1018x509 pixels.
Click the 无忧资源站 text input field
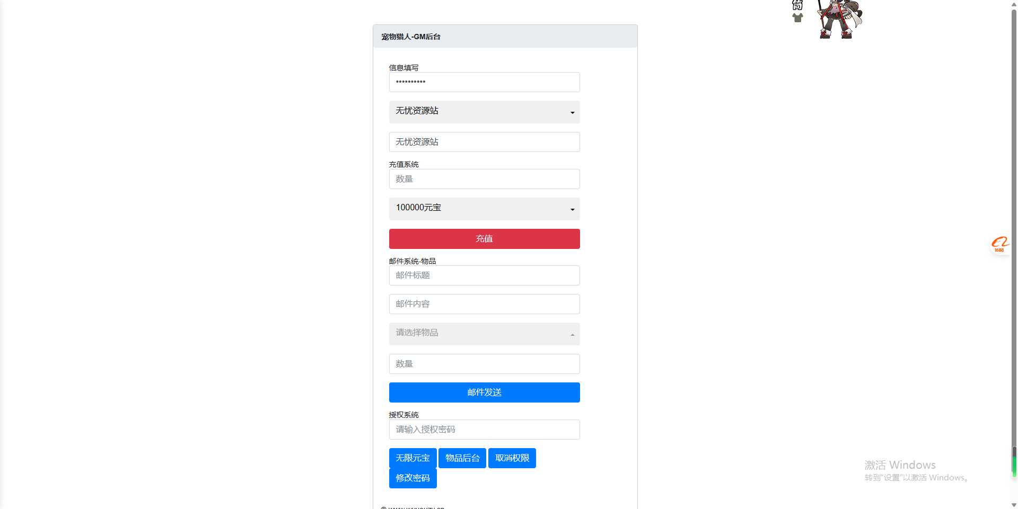[x=484, y=142]
